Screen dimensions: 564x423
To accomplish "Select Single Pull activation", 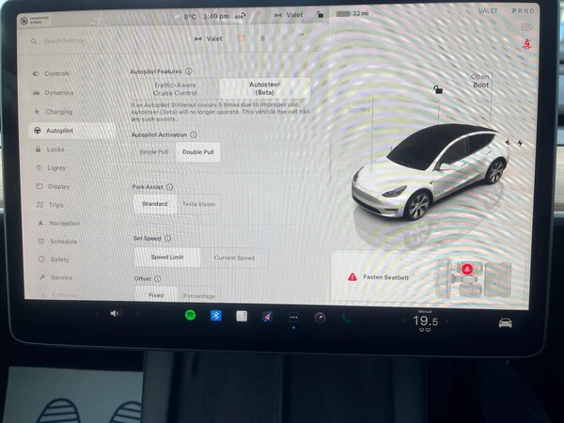I will pyautogui.click(x=154, y=151).
